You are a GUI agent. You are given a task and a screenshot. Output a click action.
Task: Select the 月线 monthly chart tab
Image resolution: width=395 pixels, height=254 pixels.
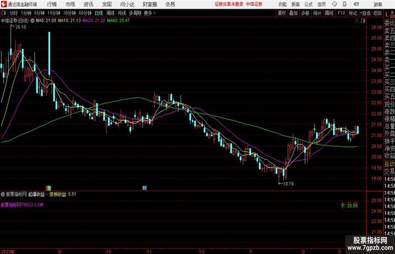[x=122, y=13]
